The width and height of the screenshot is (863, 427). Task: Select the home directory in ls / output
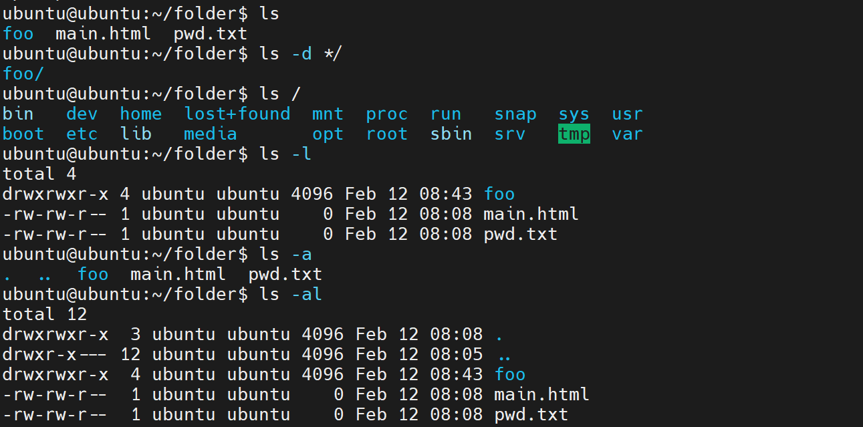140,114
